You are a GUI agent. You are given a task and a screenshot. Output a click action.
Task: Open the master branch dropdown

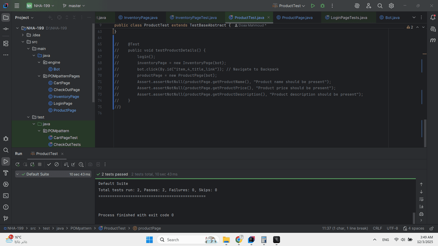(74, 6)
